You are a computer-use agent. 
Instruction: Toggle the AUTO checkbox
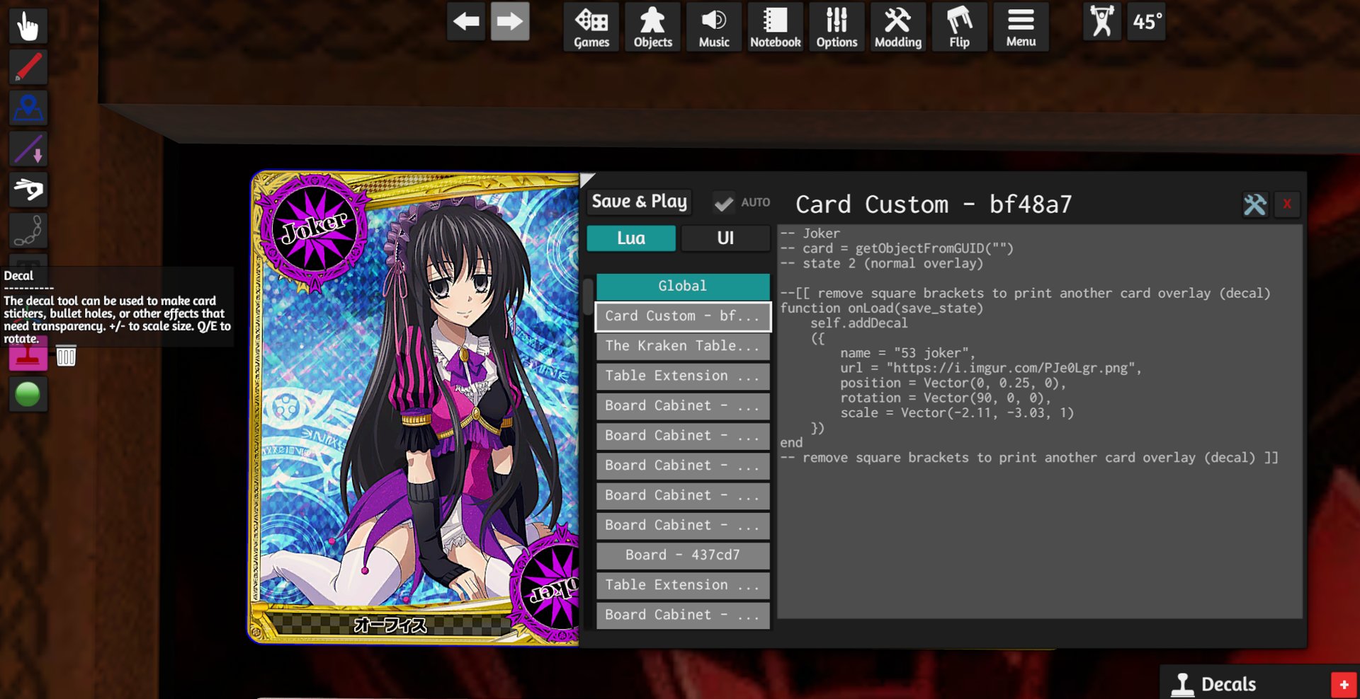(x=723, y=203)
